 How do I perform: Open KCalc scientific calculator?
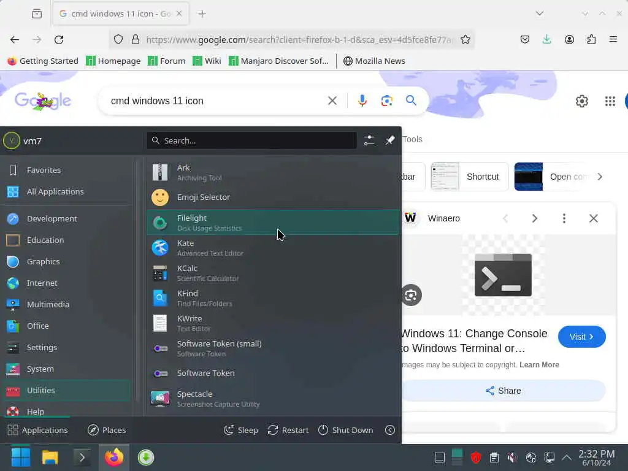pos(273,273)
